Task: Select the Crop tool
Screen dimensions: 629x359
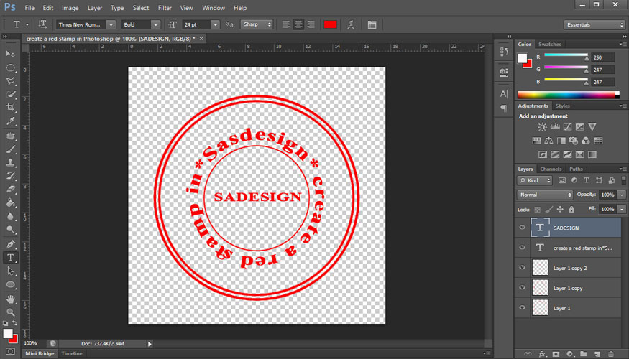Action: (x=11, y=107)
